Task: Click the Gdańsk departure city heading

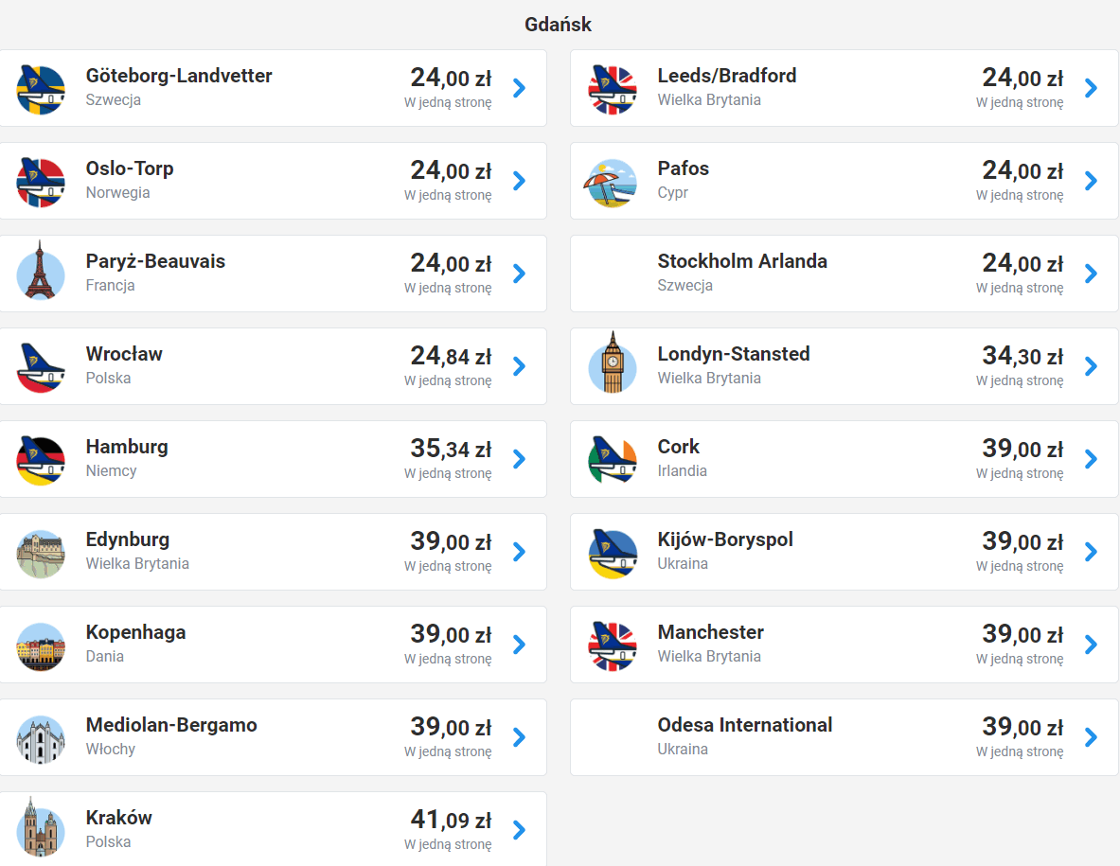Action: pos(559,25)
